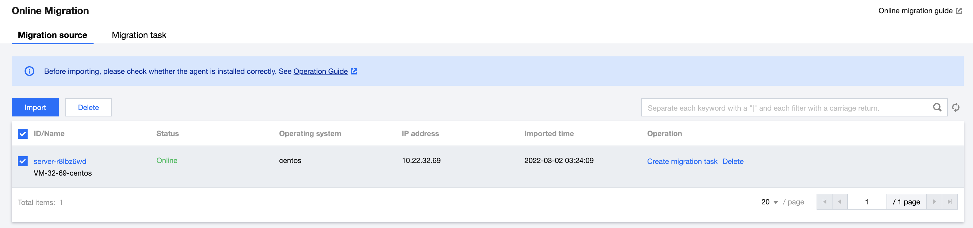
Task: Open the 20 per page dropdown
Action: coord(769,202)
